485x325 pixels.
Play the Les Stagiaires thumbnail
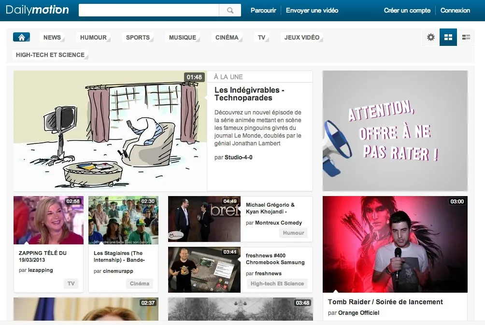pos(123,220)
